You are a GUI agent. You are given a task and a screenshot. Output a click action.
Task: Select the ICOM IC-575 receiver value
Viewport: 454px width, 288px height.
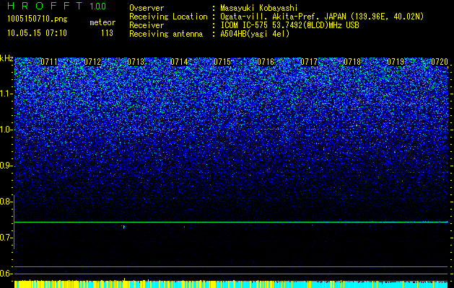click(x=289, y=25)
